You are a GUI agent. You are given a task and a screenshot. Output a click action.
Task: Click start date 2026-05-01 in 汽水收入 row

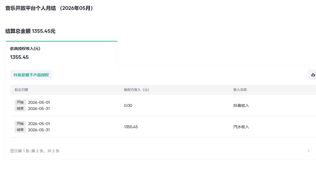click(39, 124)
